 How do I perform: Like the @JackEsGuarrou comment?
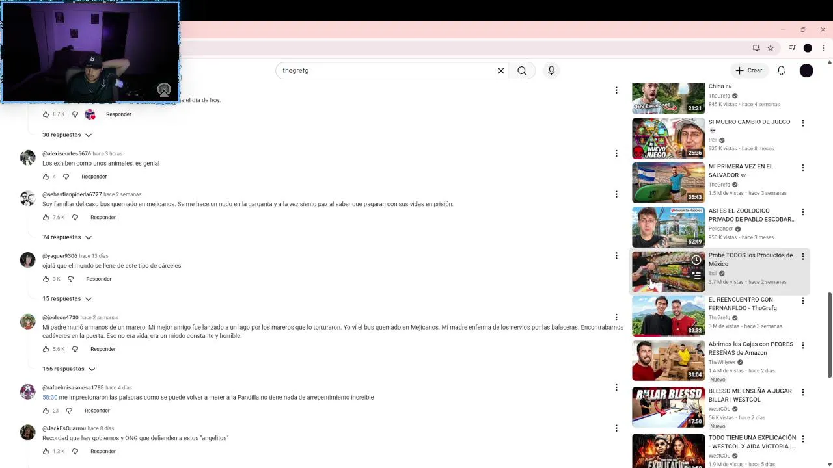[x=46, y=452]
